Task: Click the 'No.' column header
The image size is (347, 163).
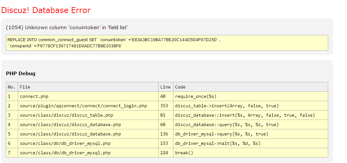Action: [12, 87]
